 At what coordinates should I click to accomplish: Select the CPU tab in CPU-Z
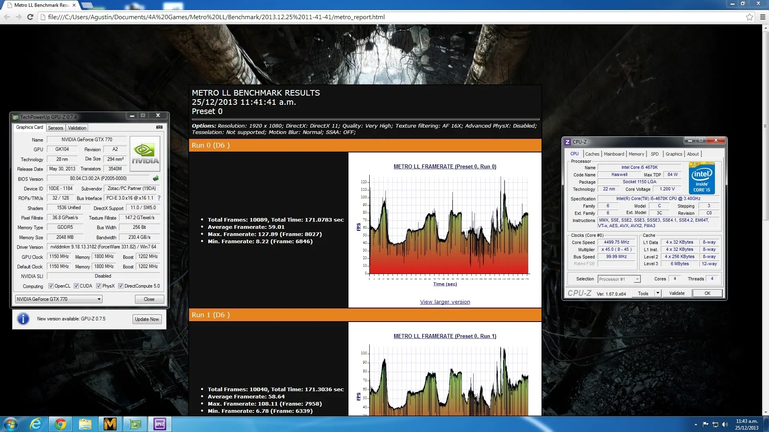click(574, 154)
